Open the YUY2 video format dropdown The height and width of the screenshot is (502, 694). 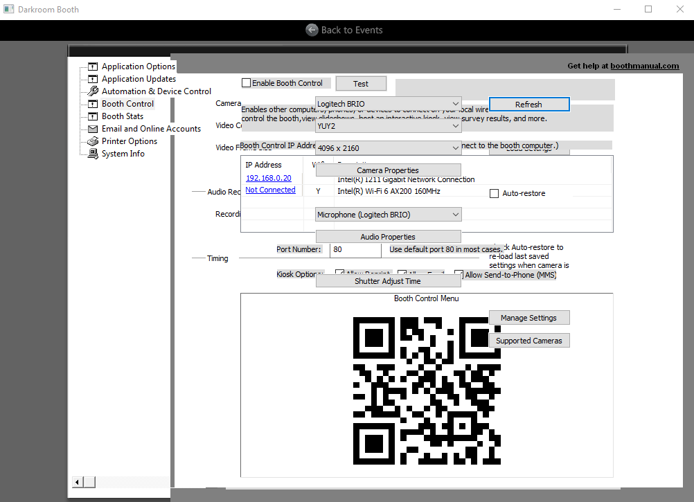[x=388, y=126]
